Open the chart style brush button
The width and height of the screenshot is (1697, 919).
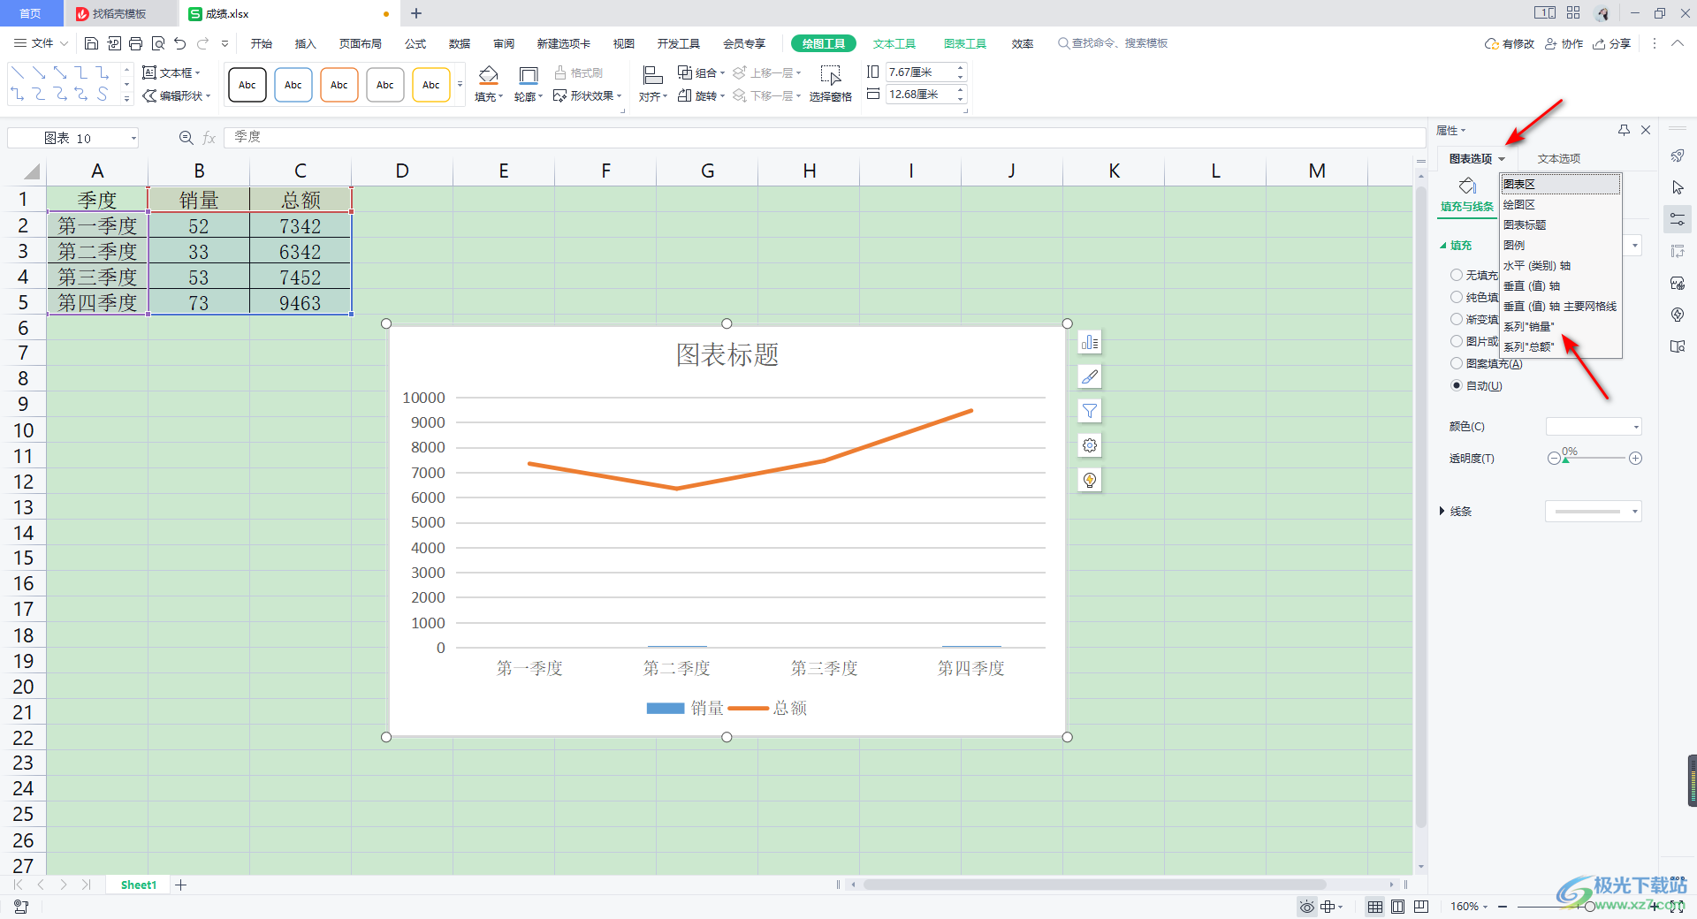pos(1090,376)
